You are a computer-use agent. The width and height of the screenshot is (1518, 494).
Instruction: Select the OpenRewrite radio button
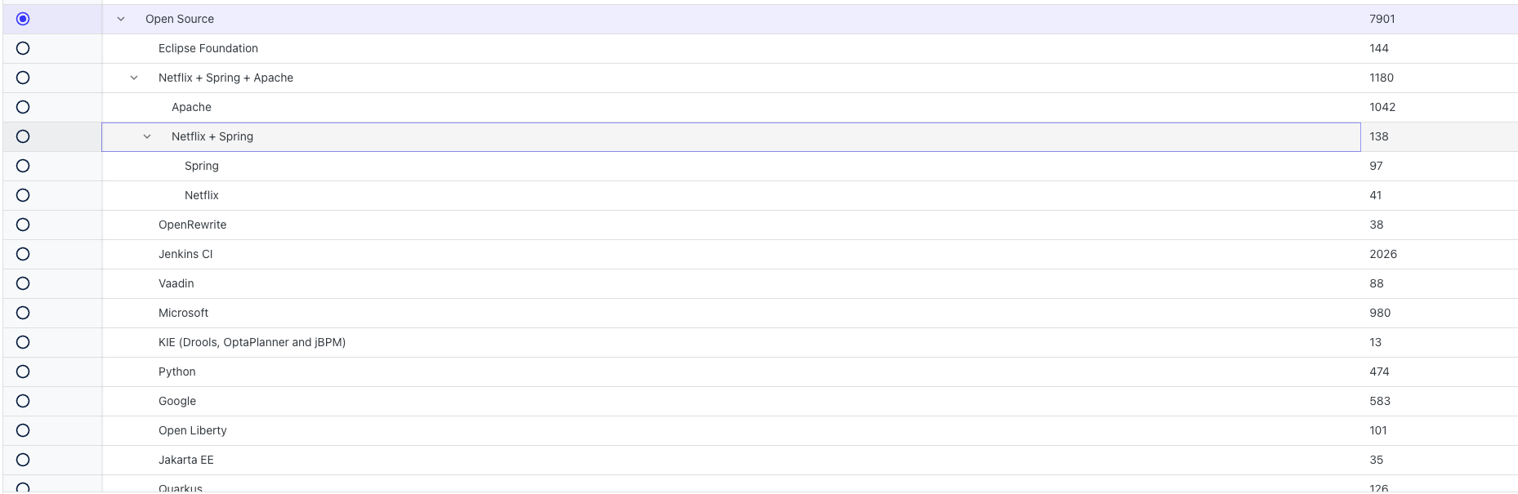[23, 225]
